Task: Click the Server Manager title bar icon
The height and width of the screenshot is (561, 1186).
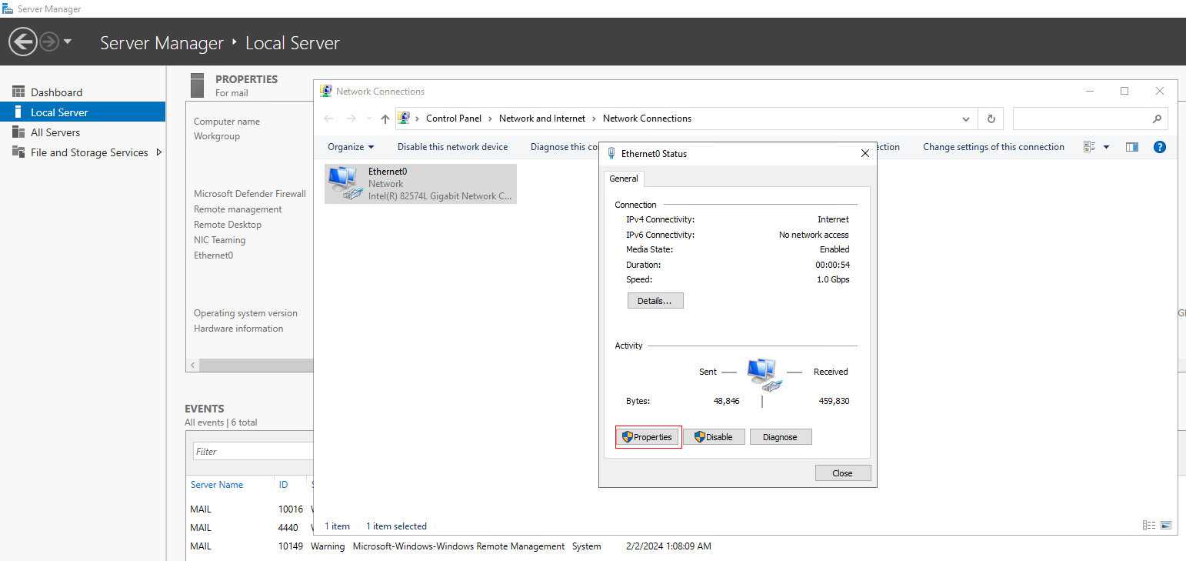Action: pos(8,8)
